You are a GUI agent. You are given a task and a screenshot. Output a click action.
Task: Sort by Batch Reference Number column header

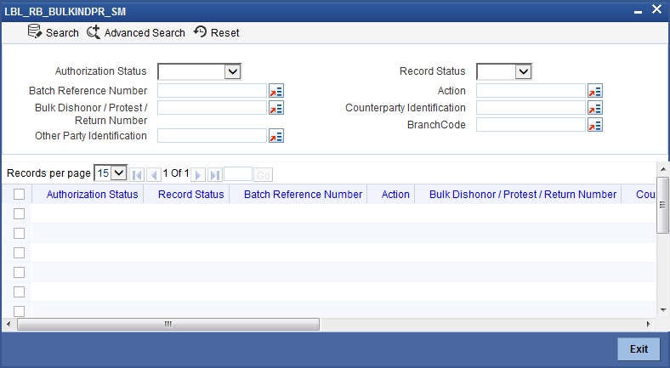(x=303, y=195)
